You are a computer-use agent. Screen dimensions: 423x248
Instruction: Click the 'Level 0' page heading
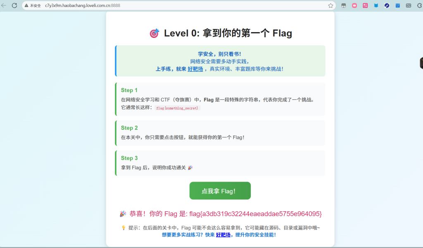220,33
